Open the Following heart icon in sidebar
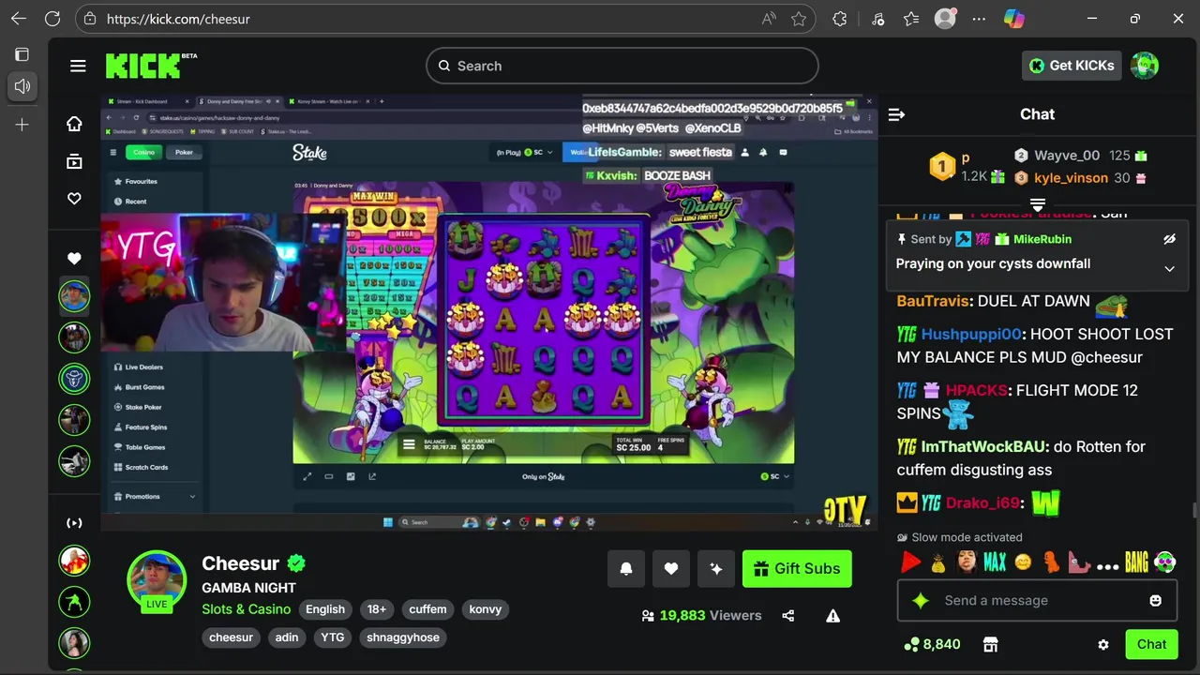Image resolution: width=1200 pixels, height=675 pixels. pyautogui.click(x=74, y=199)
